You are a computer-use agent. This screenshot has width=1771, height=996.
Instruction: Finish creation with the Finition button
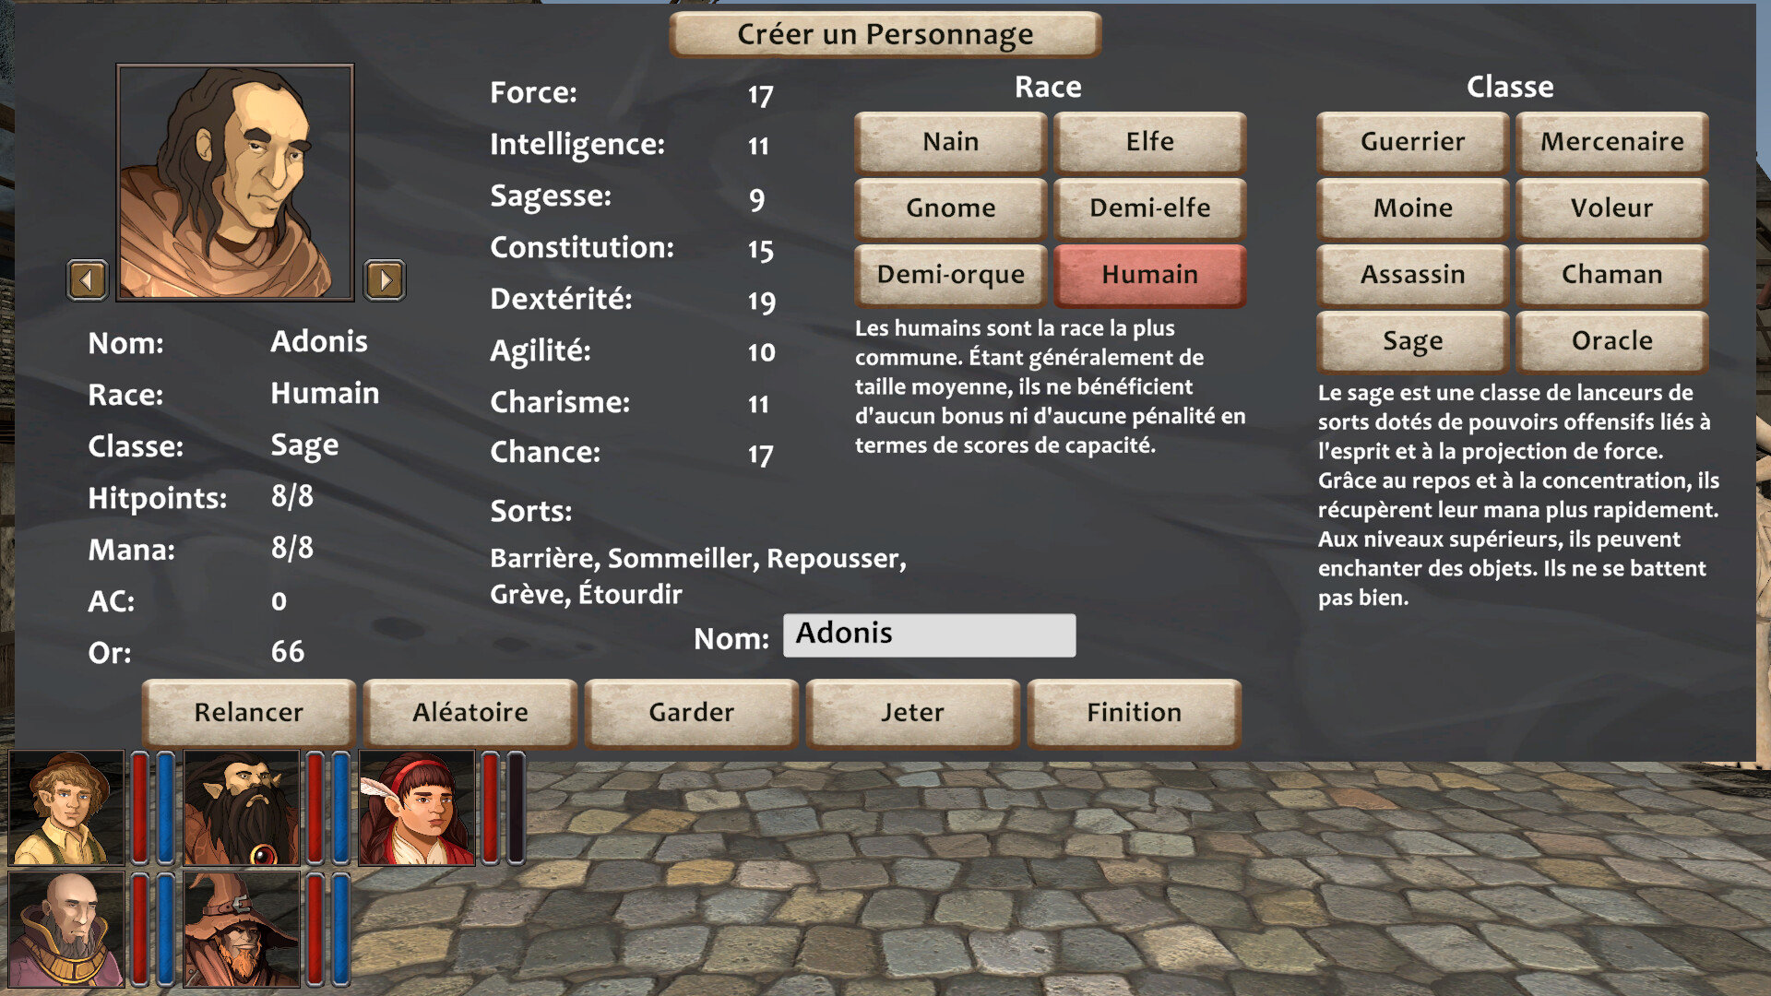click(1135, 713)
